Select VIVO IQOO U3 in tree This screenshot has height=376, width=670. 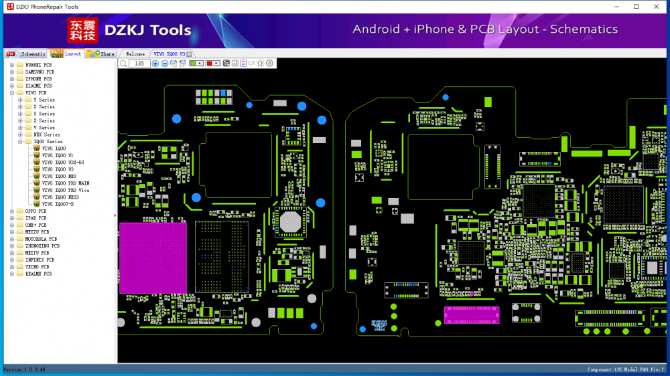click(x=58, y=169)
